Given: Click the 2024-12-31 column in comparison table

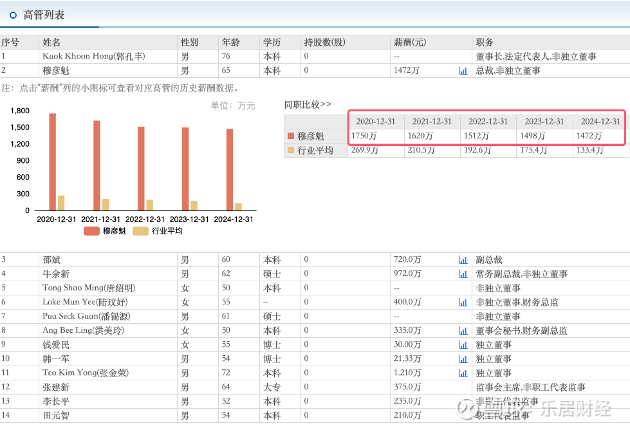Looking at the screenshot, I should (x=600, y=122).
